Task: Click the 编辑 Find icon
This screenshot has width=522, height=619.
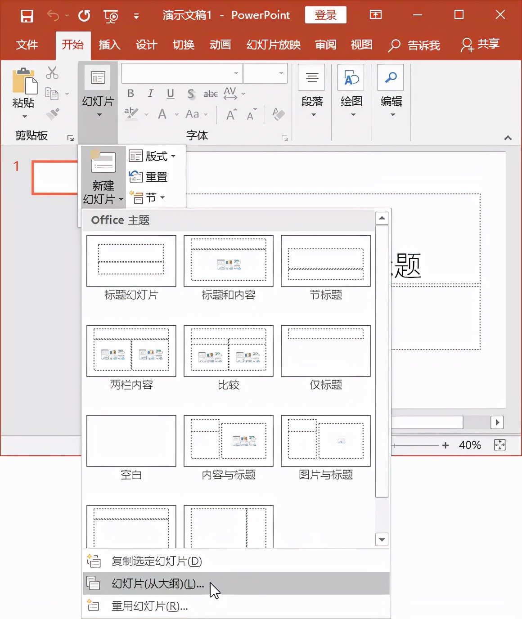Action: (390, 77)
